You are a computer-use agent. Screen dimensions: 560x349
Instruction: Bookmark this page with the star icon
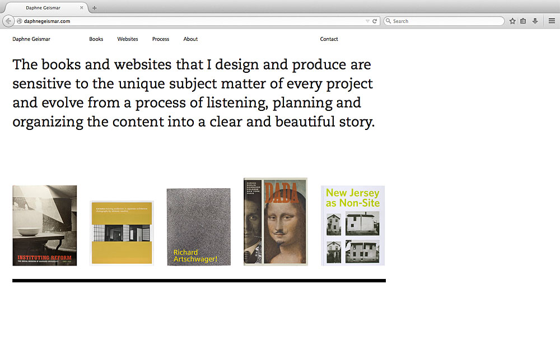pyautogui.click(x=512, y=21)
